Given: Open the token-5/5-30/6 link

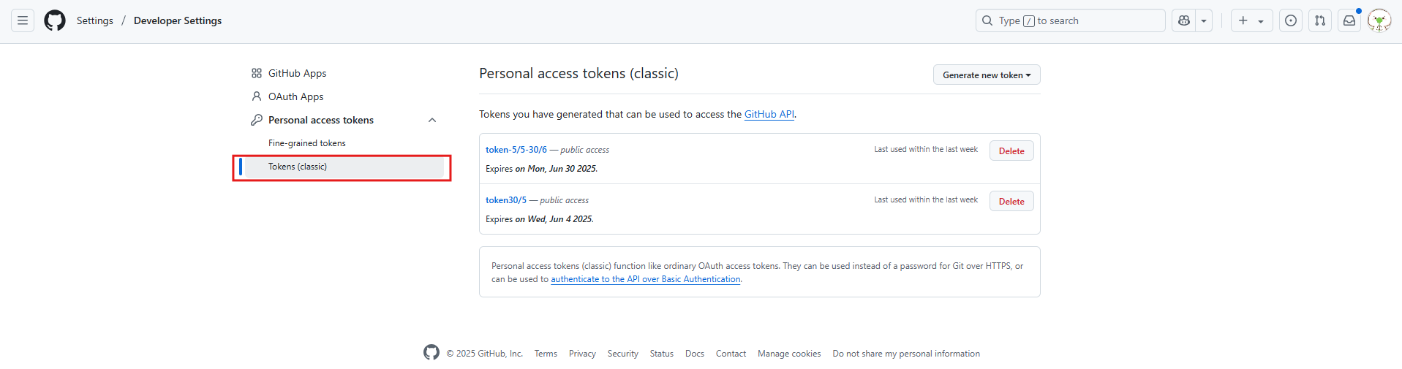Looking at the screenshot, I should [516, 149].
